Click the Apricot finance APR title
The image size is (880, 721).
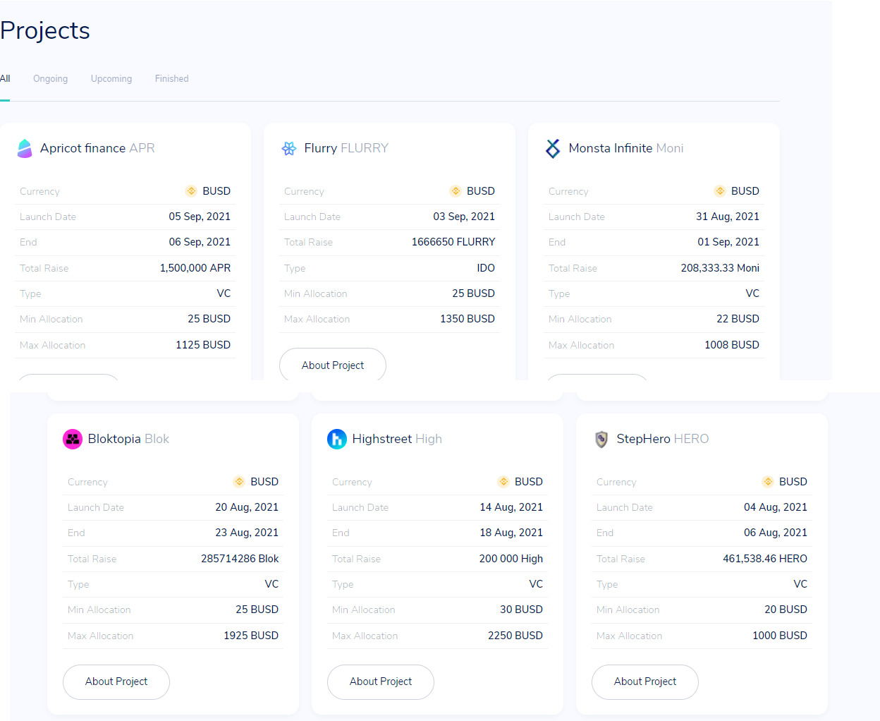tap(97, 148)
